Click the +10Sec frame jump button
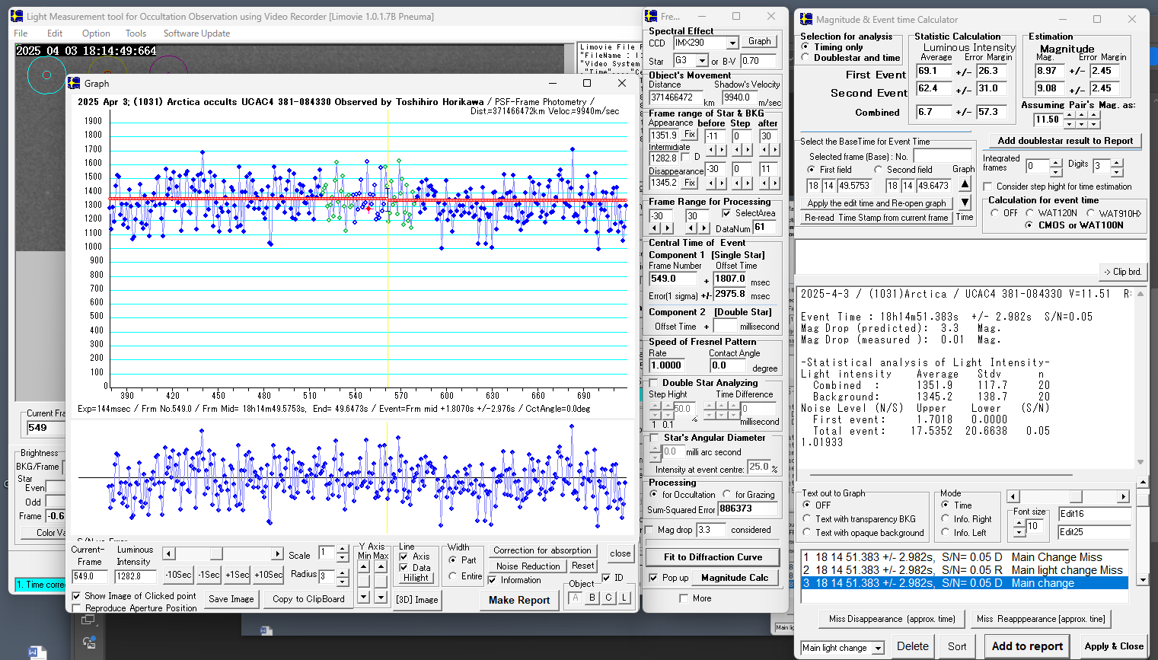 pyautogui.click(x=268, y=575)
